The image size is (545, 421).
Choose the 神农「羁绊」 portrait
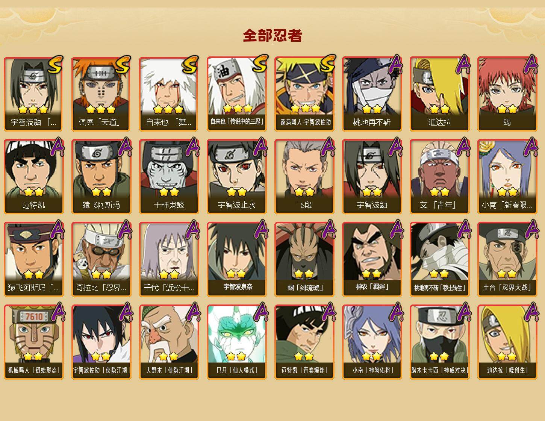(x=372, y=259)
